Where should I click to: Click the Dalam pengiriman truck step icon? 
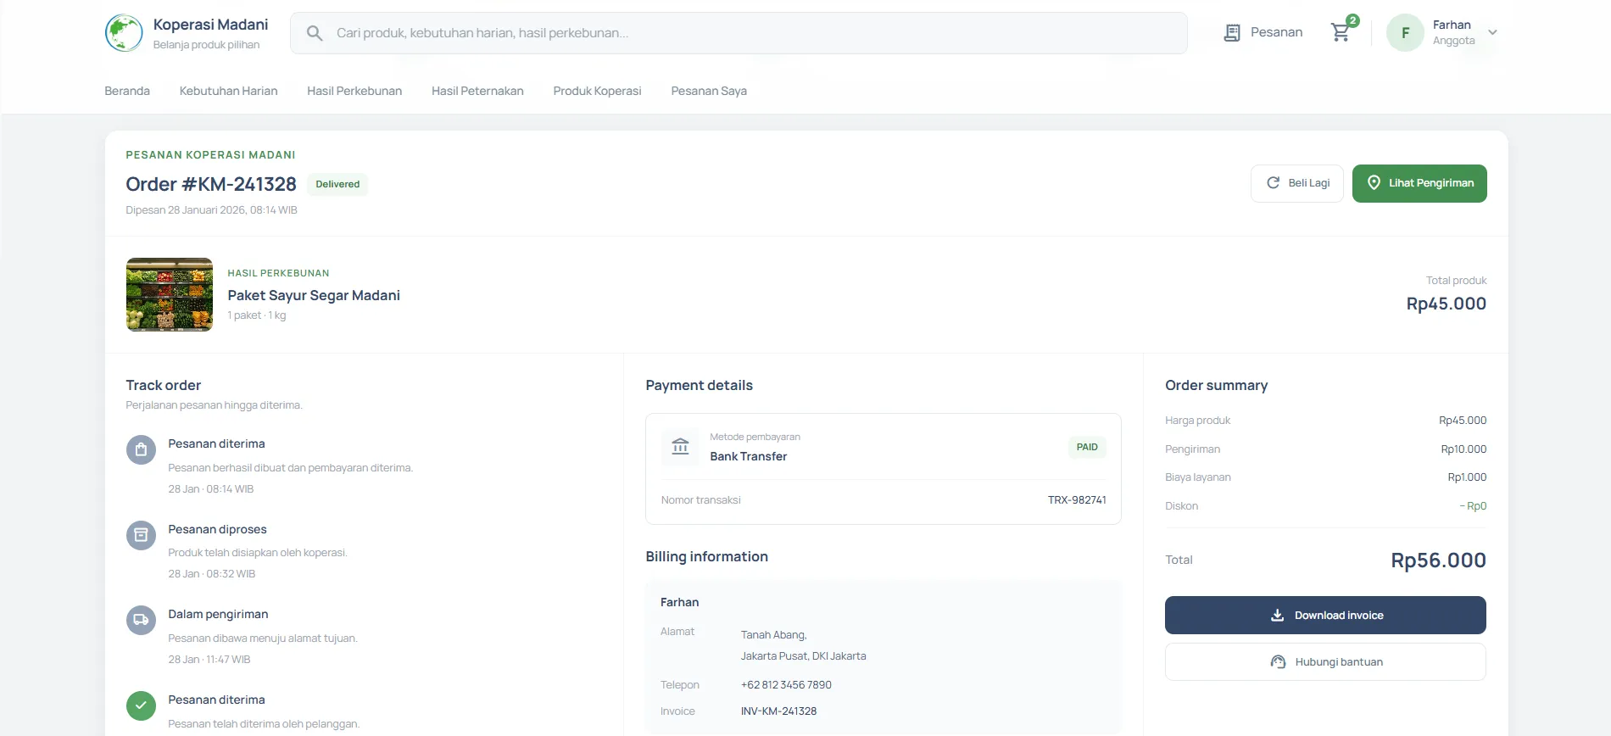click(x=141, y=620)
